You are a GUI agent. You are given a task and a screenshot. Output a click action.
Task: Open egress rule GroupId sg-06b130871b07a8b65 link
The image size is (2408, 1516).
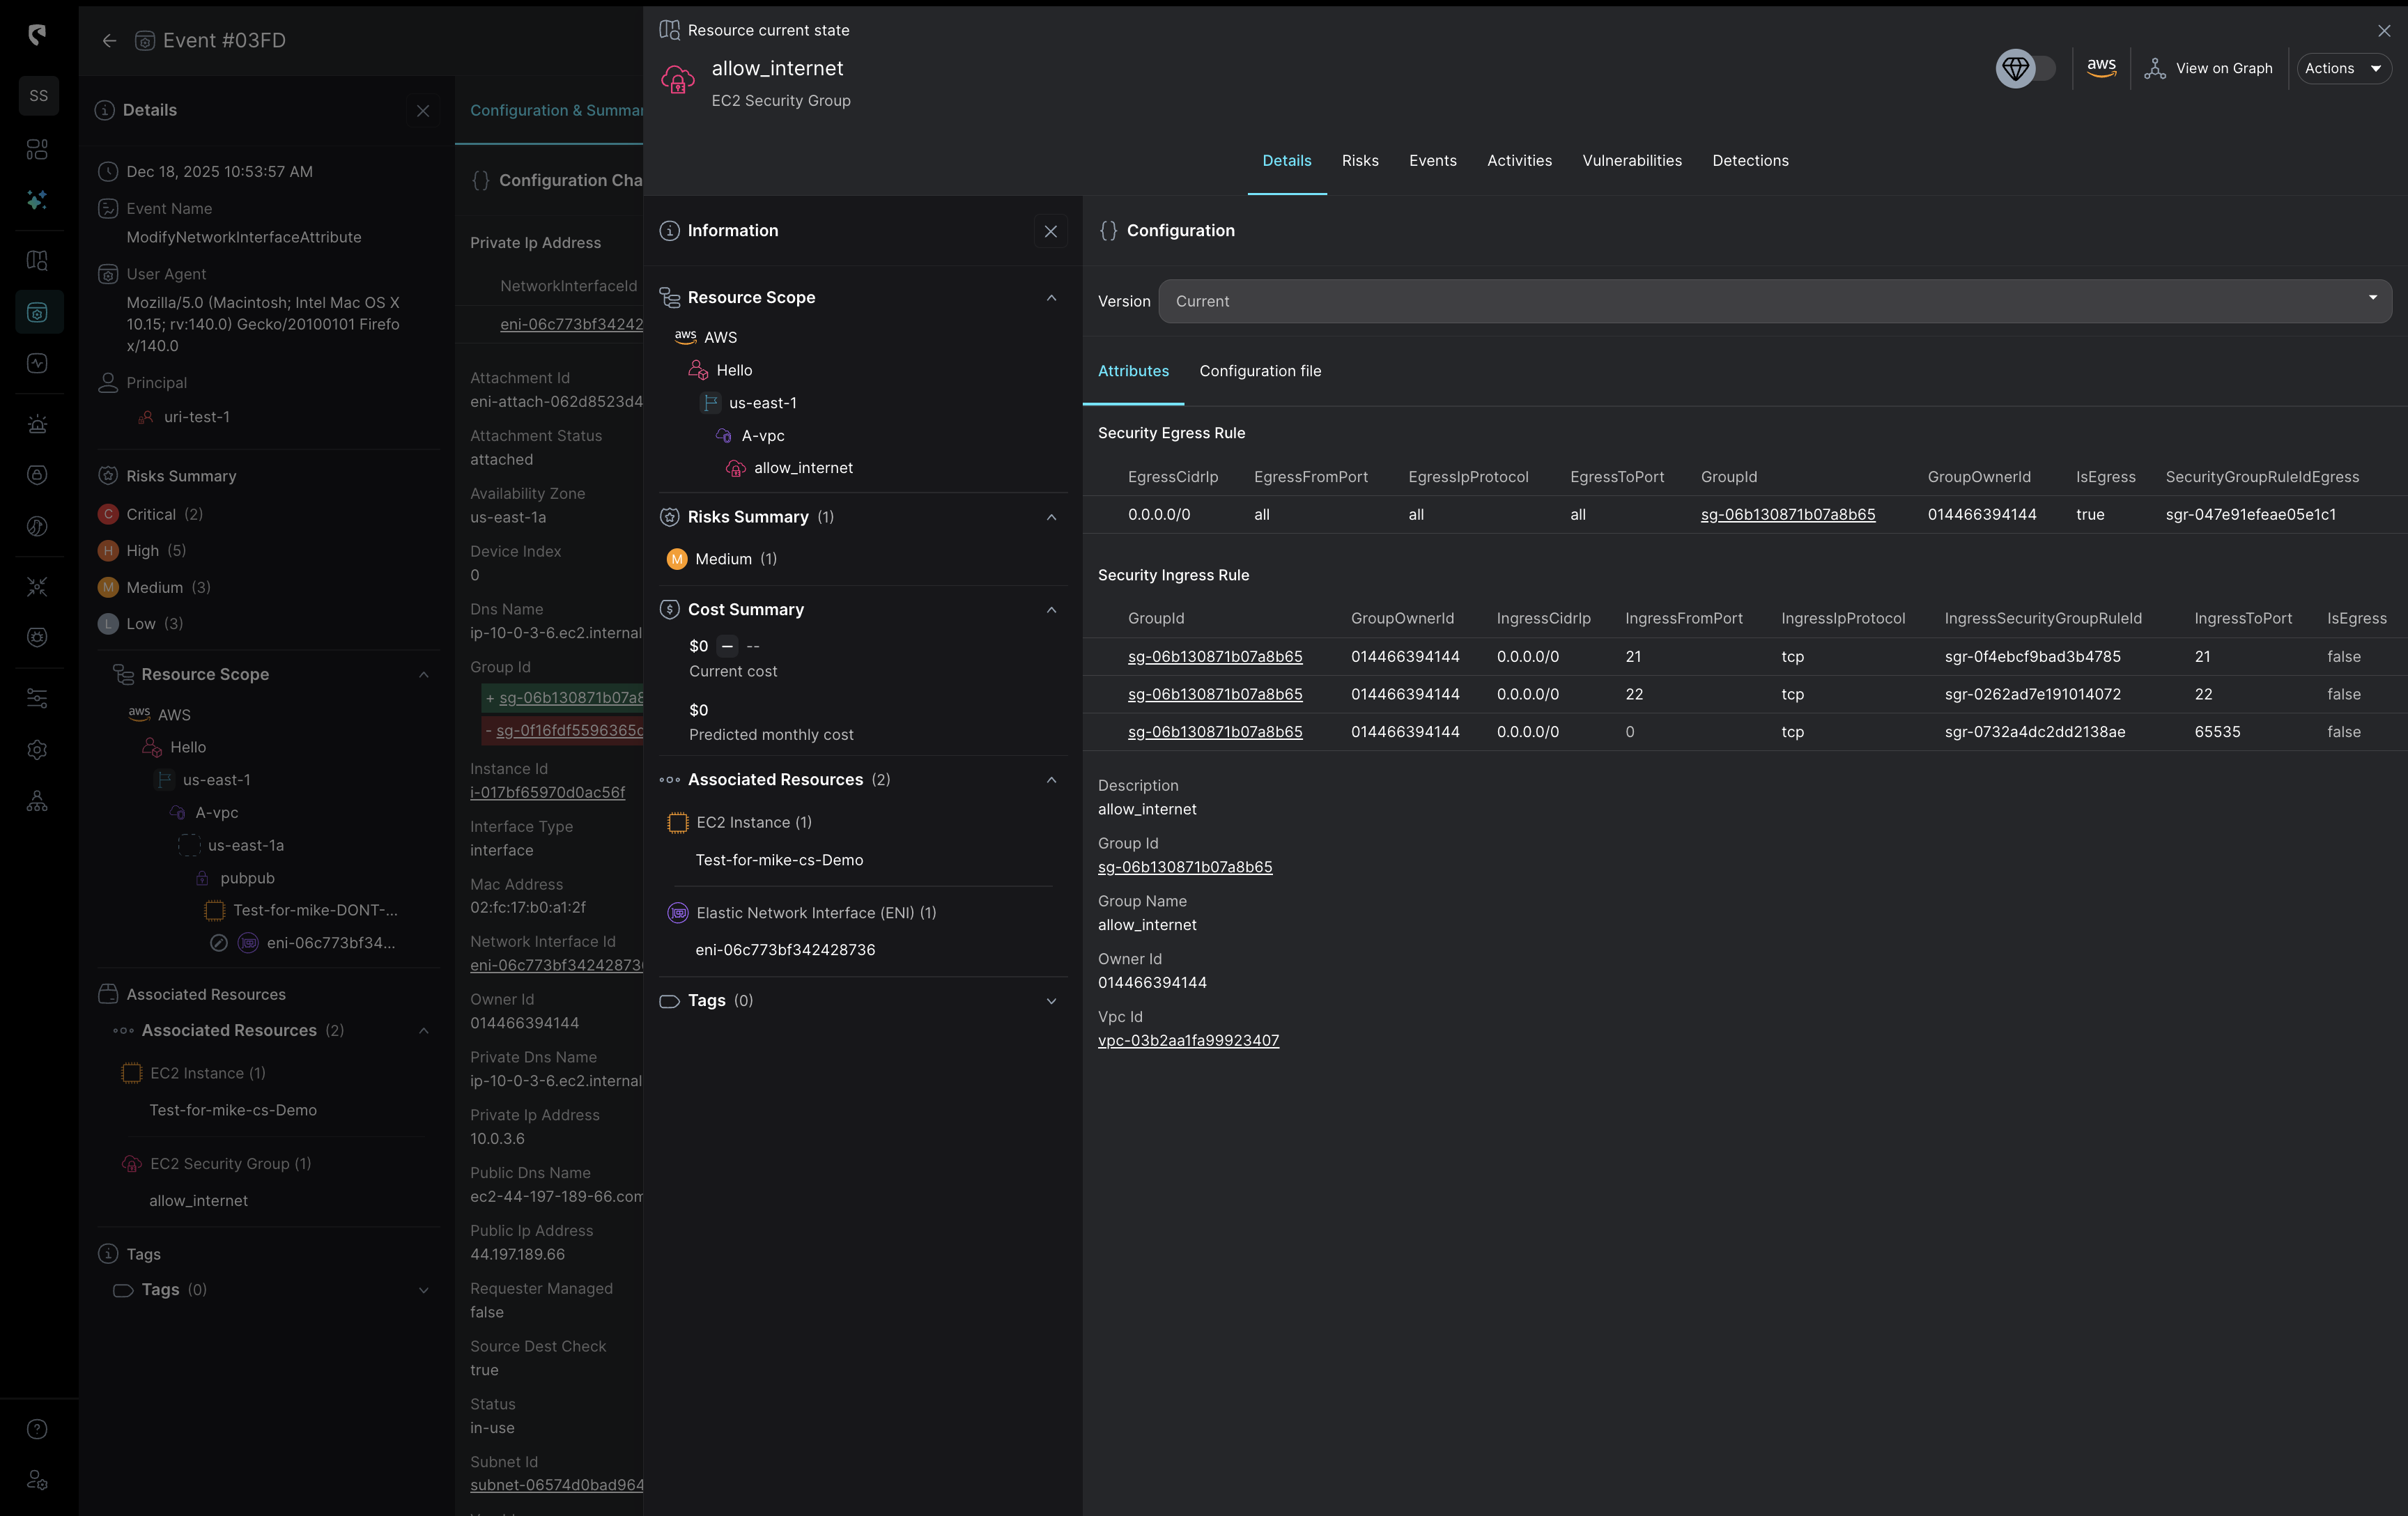[1787, 515]
